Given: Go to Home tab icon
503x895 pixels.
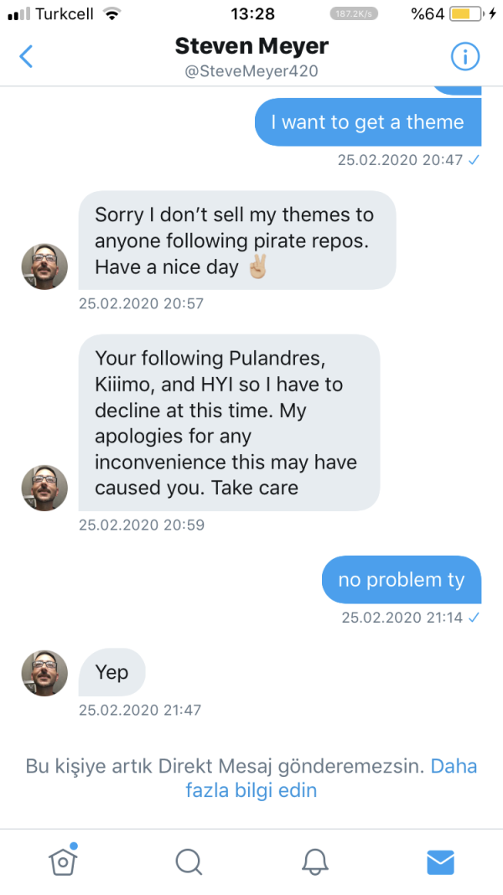Looking at the screenshot, I should 63,861.
